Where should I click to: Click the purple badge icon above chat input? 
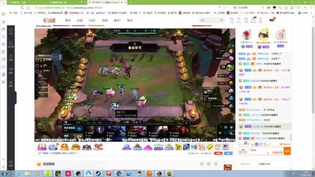click(x=256, y=144)
